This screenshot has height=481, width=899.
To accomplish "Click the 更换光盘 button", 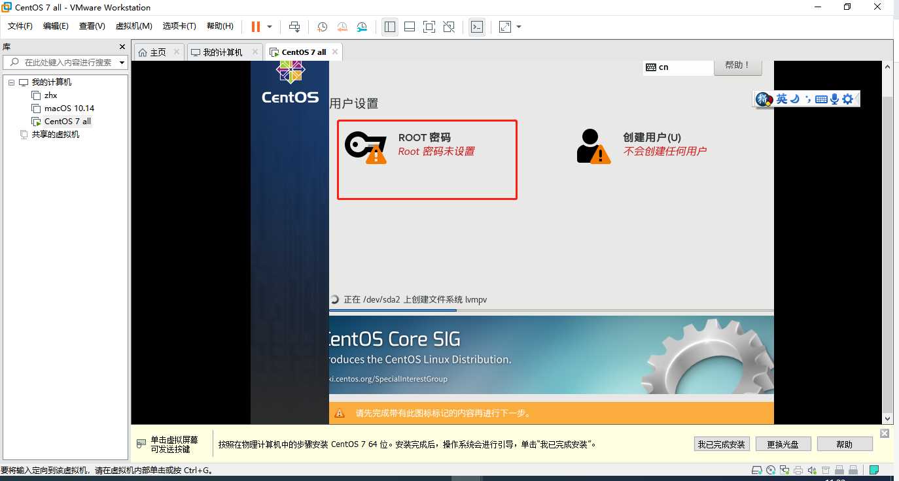I will point(784,444).
